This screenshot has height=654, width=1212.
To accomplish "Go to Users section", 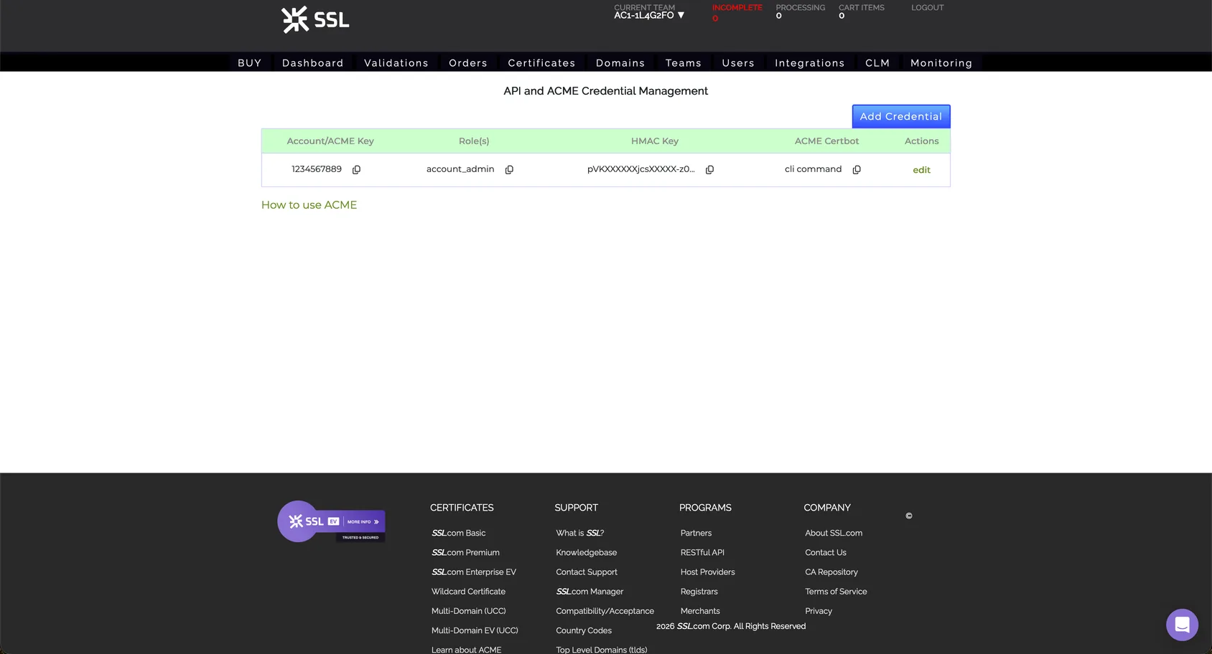I will pyautogui.click(x=738, y=63).
